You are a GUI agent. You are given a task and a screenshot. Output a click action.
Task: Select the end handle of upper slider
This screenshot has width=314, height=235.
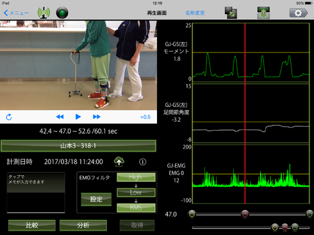310,214
